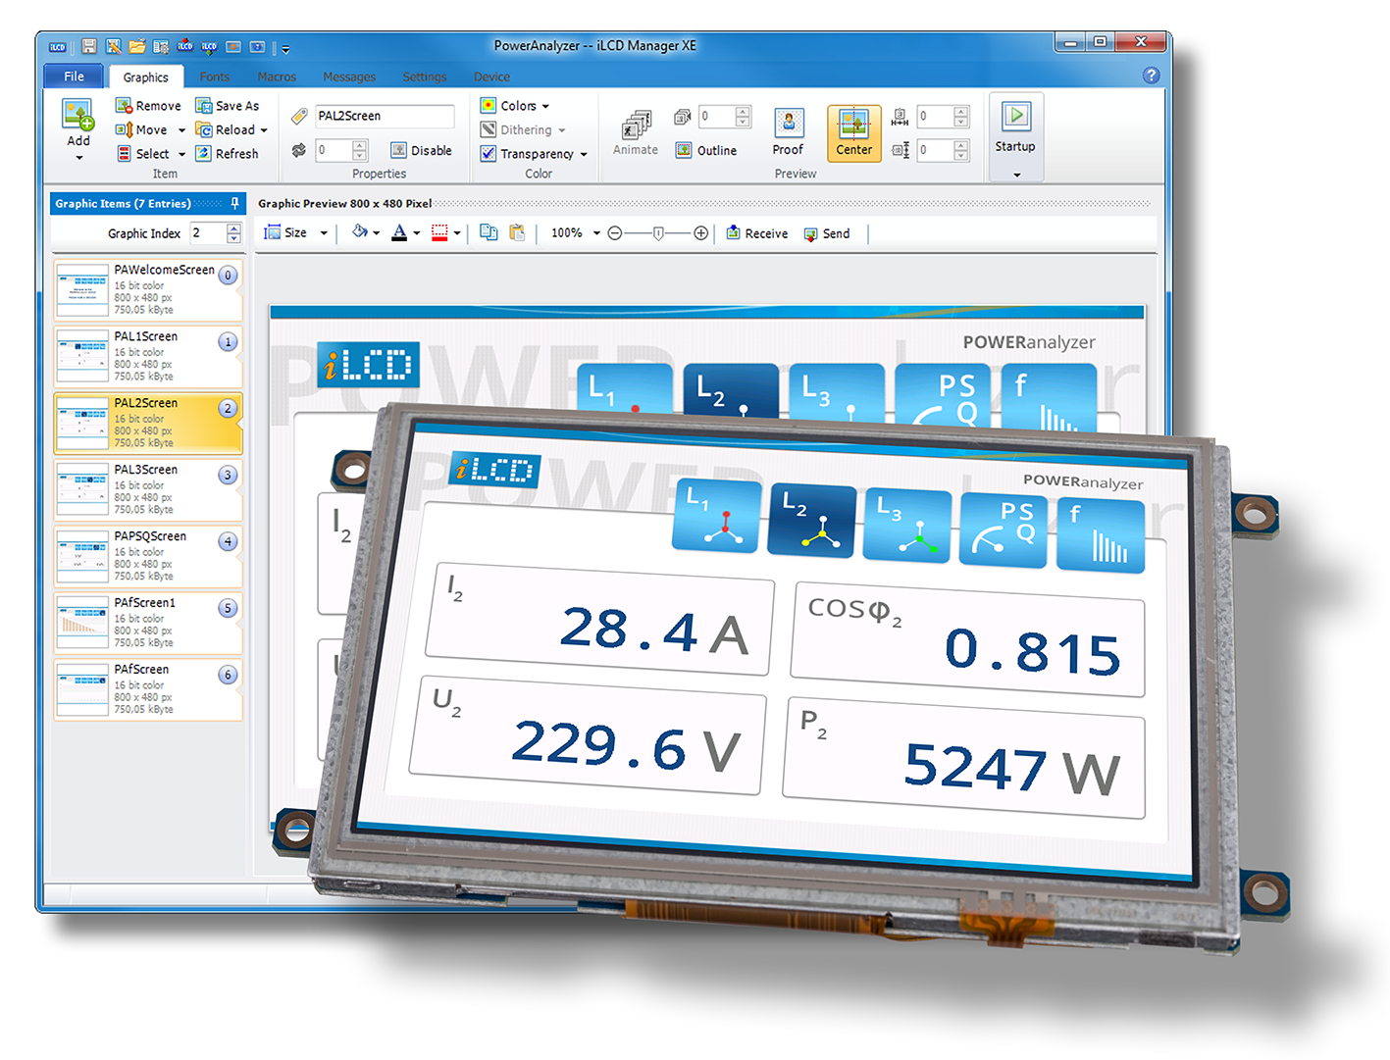The width and height of the screenshot is (1390, 1060).
Task: Click the copy icon in preview toolbar
Action: [489, 232]
